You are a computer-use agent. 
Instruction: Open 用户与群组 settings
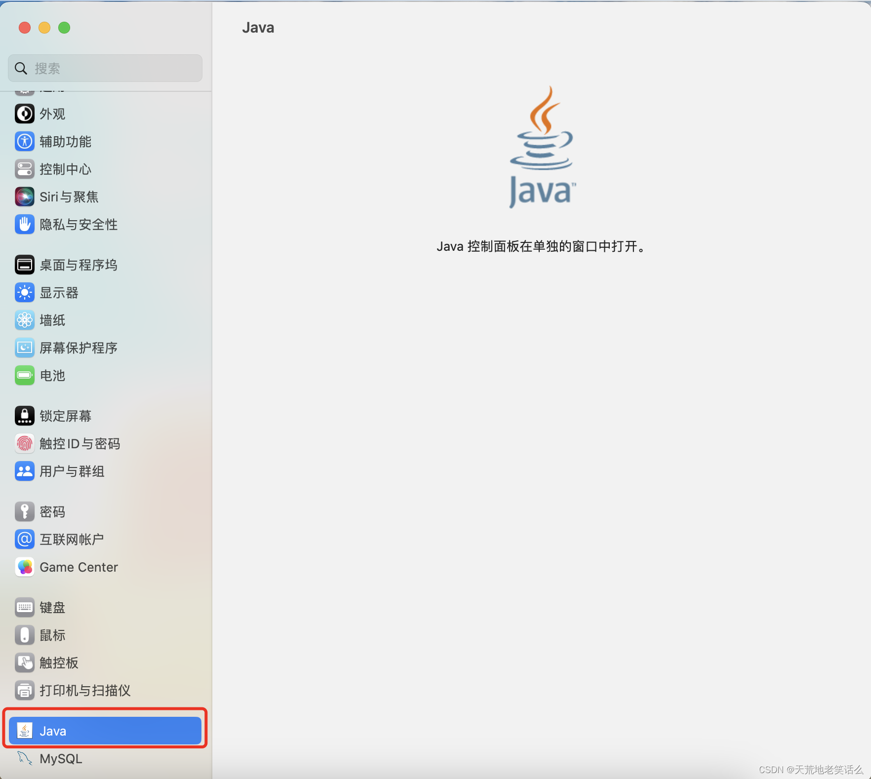click(72, 471)
